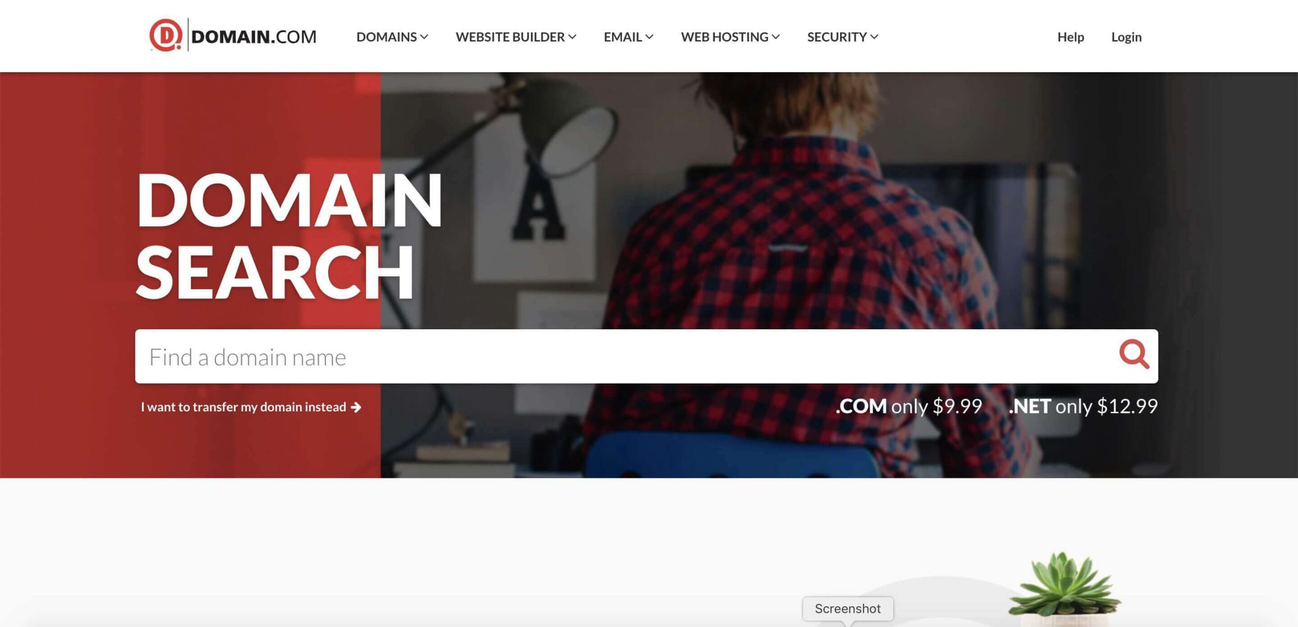Screen dimensions: 1298x627
Task: Open the WEBSITE BUILDER menu item
Action: [516, 37]
